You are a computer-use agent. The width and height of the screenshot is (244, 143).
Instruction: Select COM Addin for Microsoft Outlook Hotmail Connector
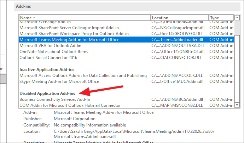[x=126, y=105]
